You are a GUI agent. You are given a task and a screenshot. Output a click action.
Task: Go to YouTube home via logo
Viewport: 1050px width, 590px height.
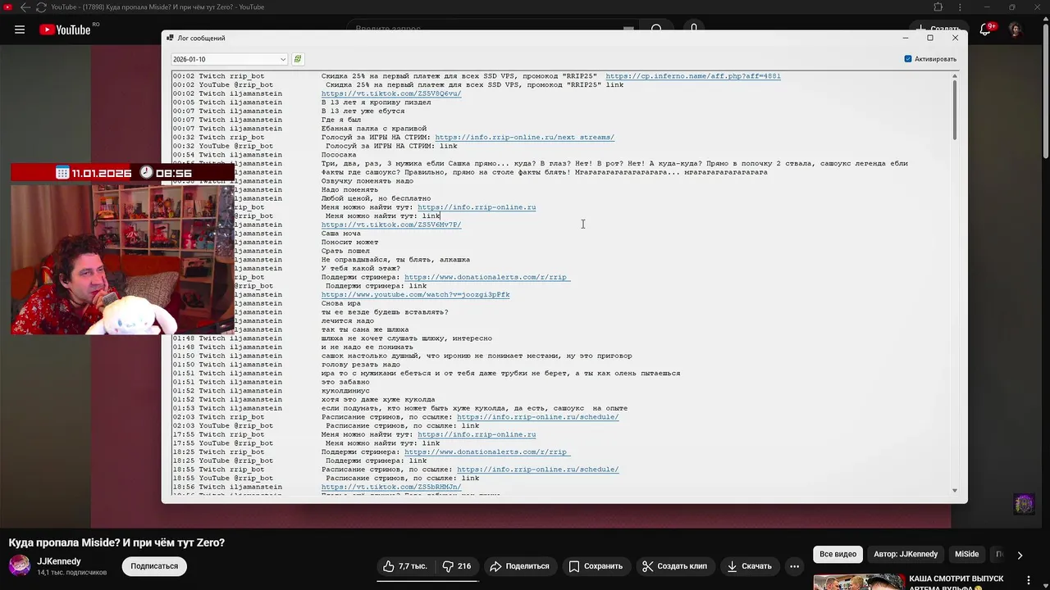(65, 29)
